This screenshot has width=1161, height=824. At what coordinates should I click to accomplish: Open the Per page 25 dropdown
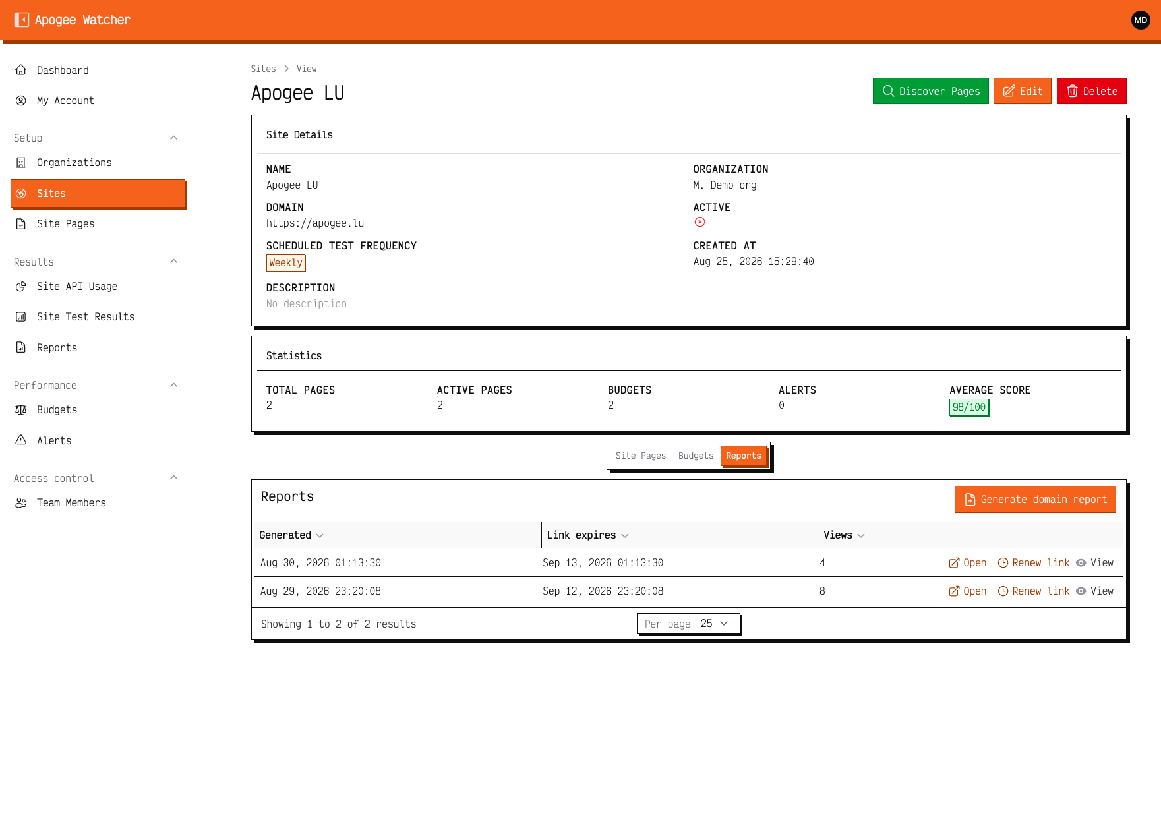[x=688, y=624]
